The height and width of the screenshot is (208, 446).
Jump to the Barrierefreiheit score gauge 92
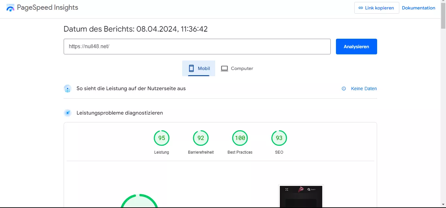201,138
